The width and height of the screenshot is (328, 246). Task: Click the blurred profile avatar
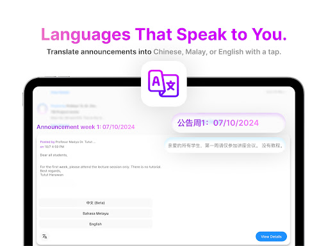click(x=42, y=108)
